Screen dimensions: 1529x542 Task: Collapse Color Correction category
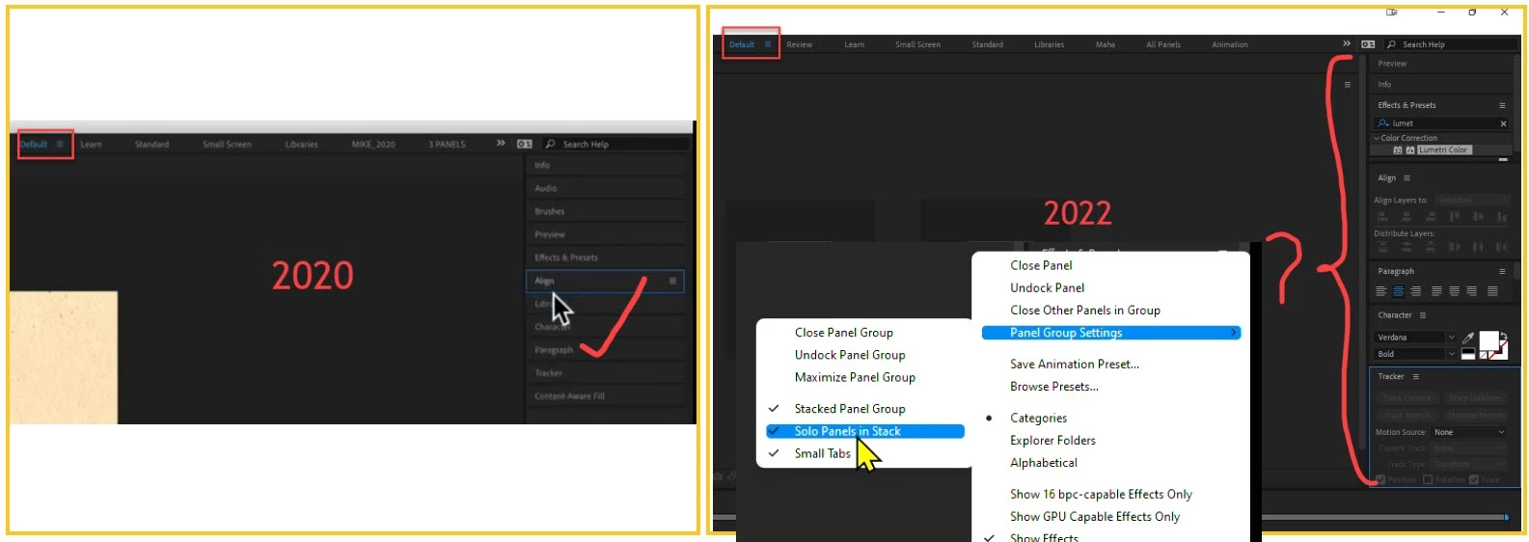tap(1377, 138)
